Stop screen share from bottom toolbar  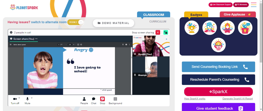click(103, 101)
